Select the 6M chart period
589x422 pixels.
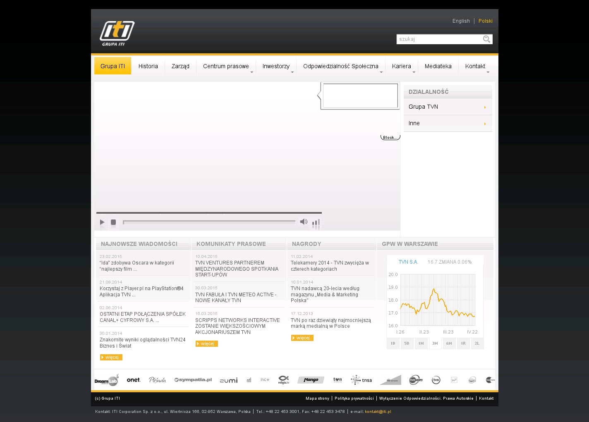(449, 343)
